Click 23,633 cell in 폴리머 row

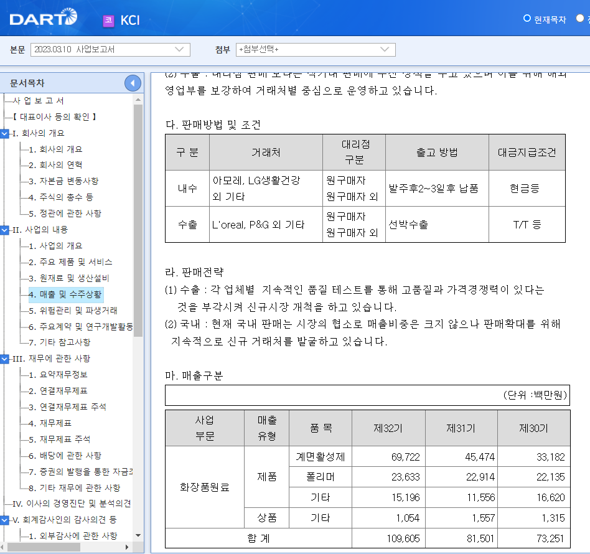coord(389,477)
